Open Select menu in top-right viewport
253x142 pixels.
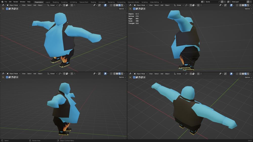pyautogui.click(x=157, y=5)
